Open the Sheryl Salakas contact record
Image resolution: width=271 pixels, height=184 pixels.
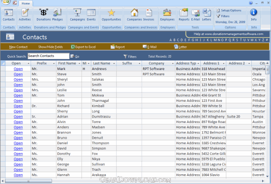(18, 80)
